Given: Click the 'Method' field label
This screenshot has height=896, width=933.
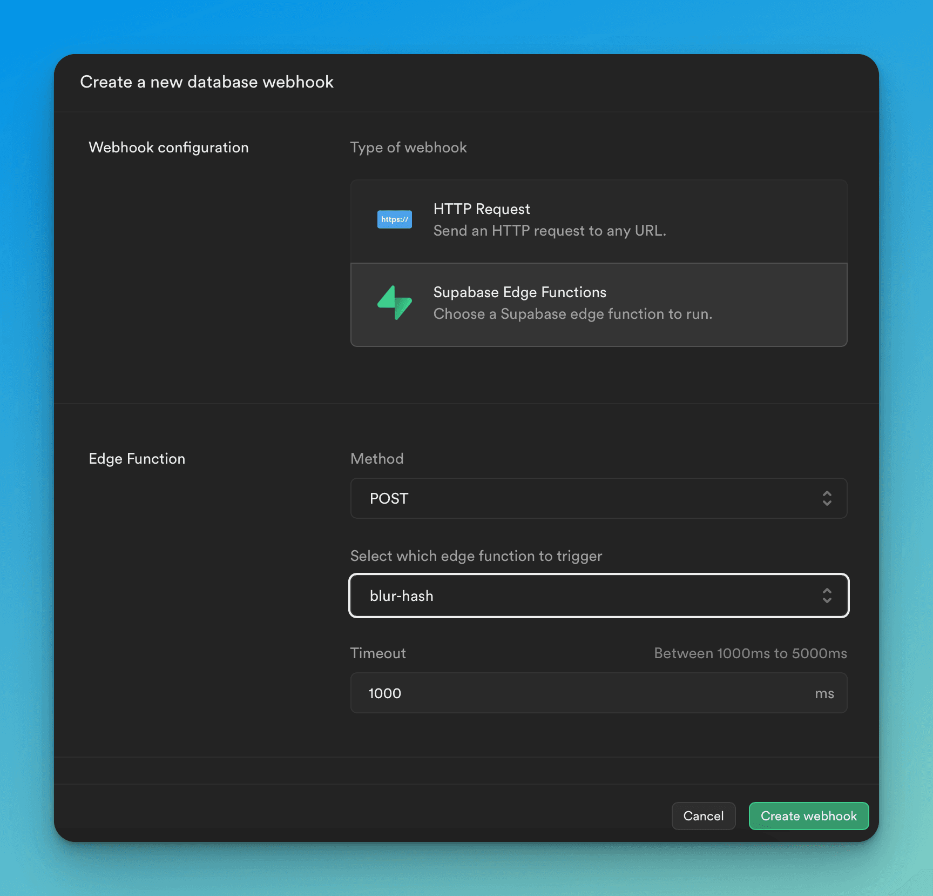Looking at the screenshot, I should (x=377, y=459).
